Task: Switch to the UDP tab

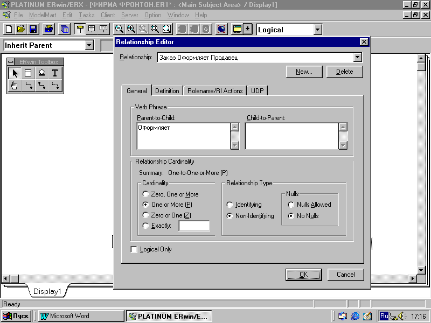Action: click(258, 91)
